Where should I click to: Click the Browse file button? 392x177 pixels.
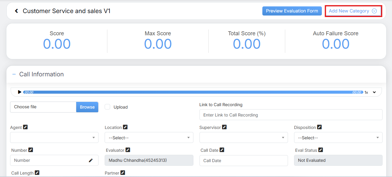point(87,107)
